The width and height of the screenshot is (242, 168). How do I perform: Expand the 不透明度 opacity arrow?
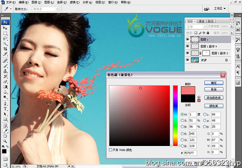tap(231, 27)
